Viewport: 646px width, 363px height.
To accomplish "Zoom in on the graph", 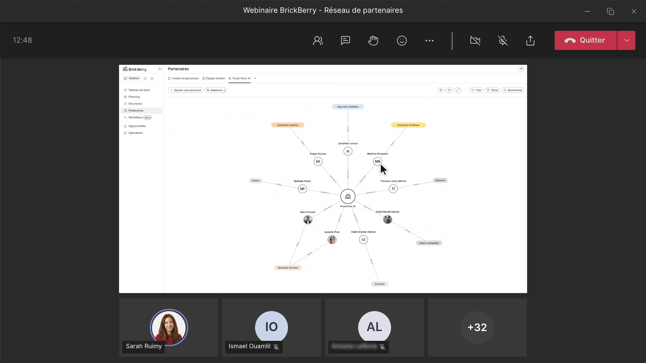I will click(x=441, y=90).
